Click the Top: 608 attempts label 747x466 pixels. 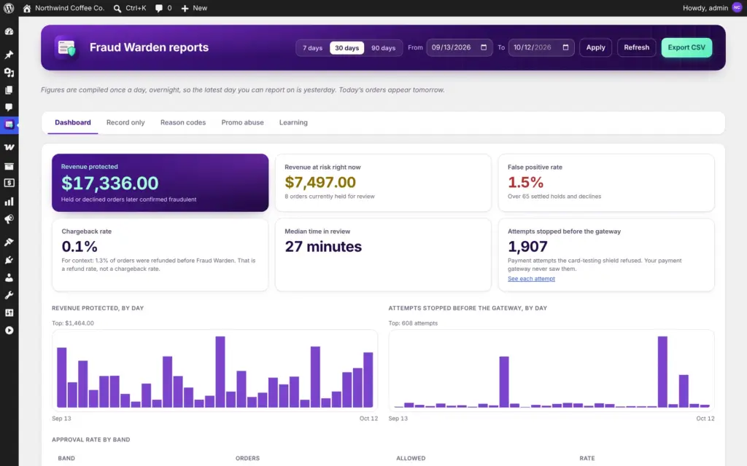tap(413, 323)
